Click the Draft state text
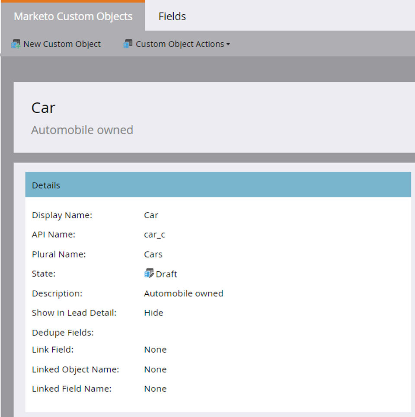The width and height of the screenshot is (415, 417). [166, 274]
